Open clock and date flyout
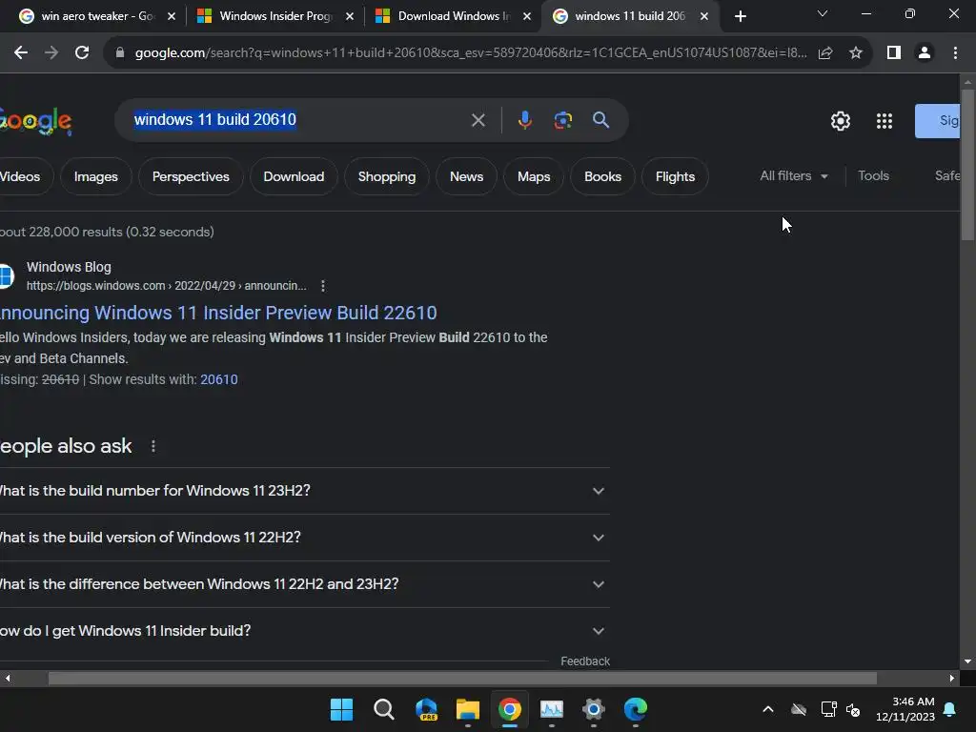 click(905, 709)
